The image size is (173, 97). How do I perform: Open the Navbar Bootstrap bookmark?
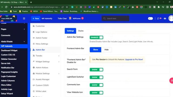(69, 11)
